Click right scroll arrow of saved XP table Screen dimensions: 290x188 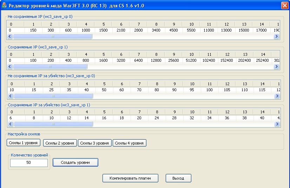point(276,66)
